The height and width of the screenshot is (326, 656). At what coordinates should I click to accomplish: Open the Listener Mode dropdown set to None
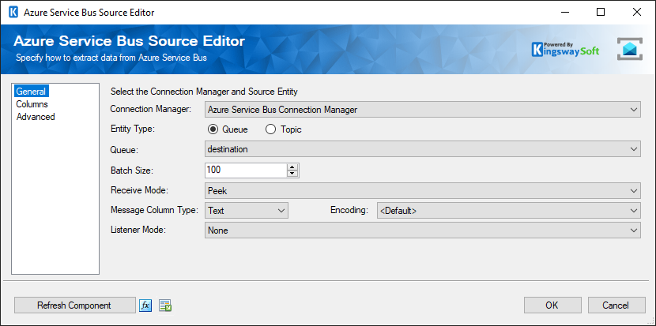pyautogui.click(x=423, y=230)
